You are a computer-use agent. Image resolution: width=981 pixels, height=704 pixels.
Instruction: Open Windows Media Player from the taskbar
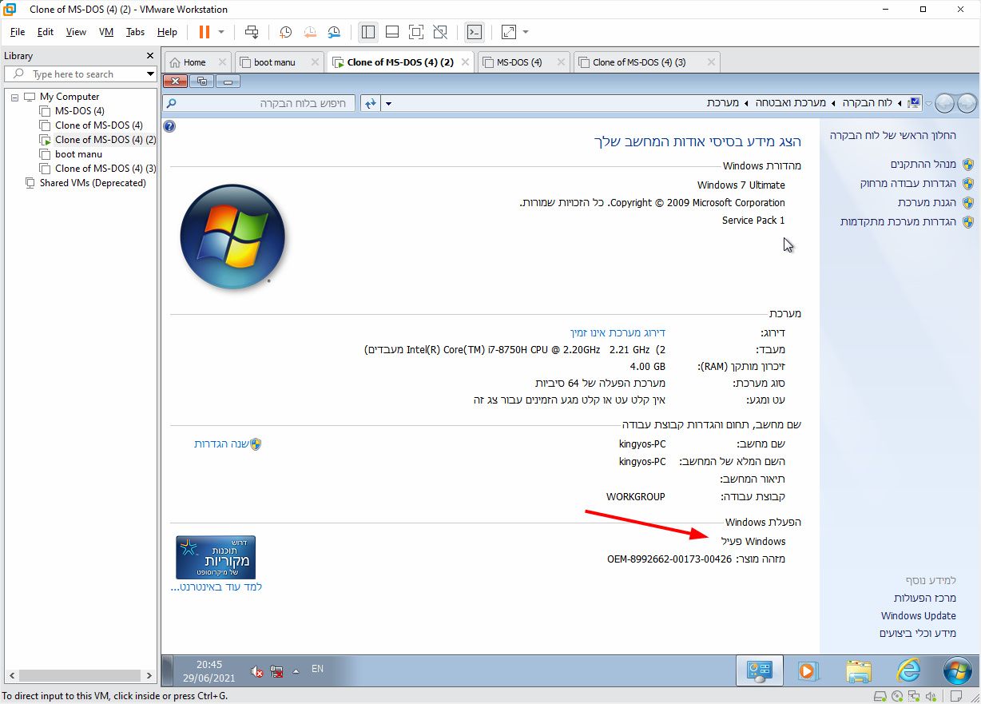click(x=808, y=671)
